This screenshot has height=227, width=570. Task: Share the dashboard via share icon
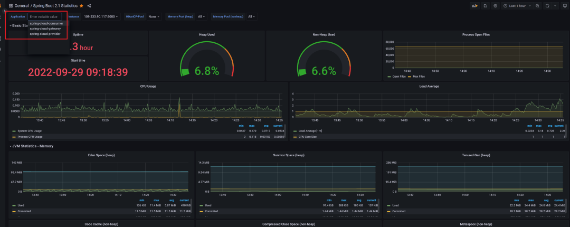pos(89,6)
